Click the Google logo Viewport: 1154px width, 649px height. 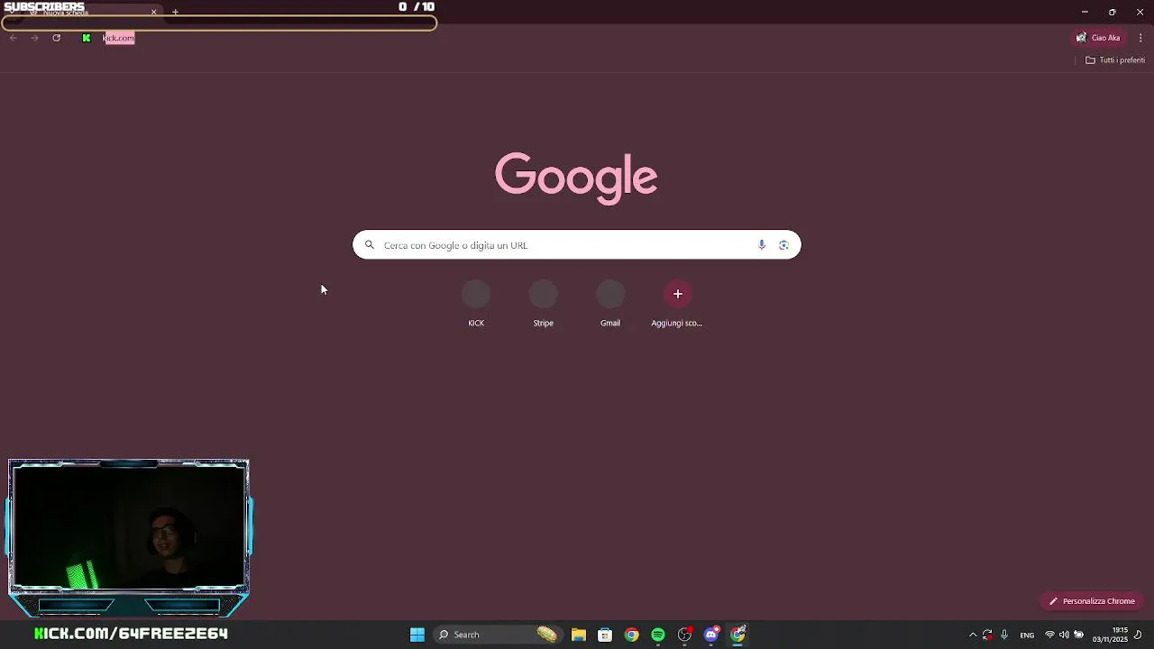click(x=576, y=178)
